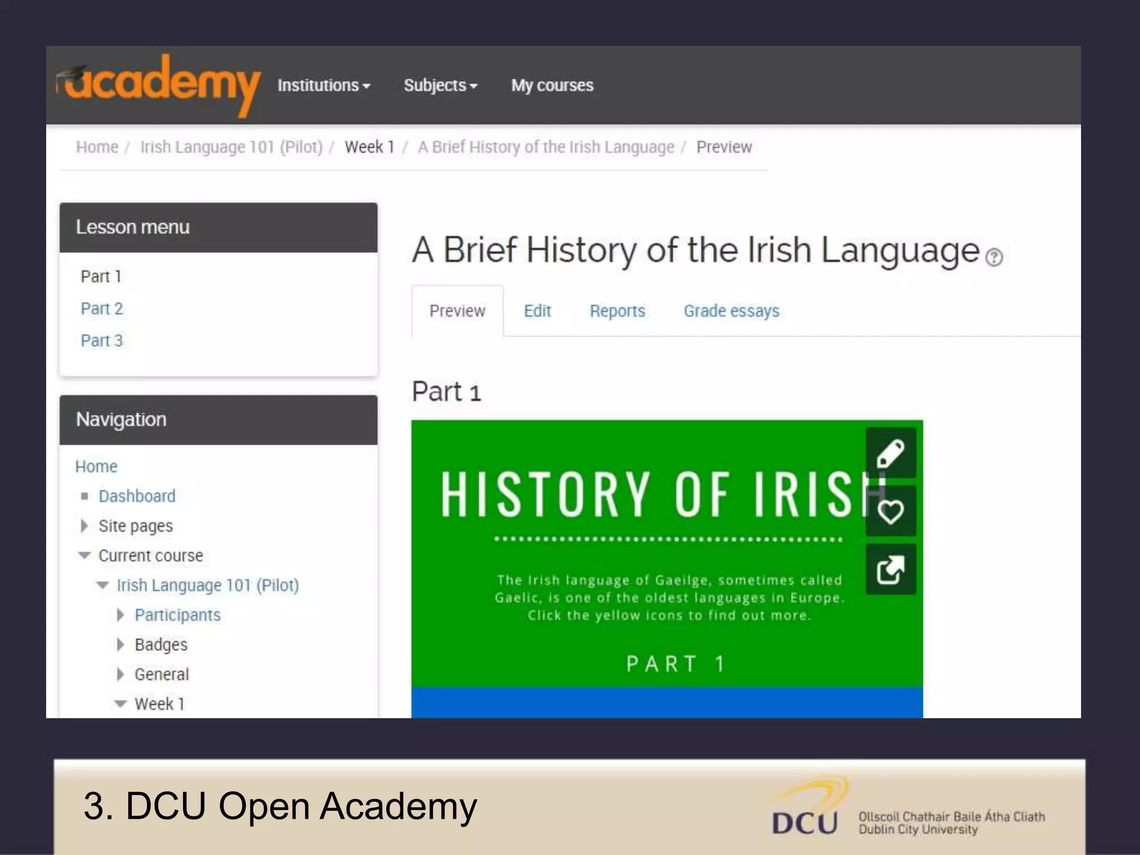
Task: Switch to the Grade essays tab
Action: 731,311
